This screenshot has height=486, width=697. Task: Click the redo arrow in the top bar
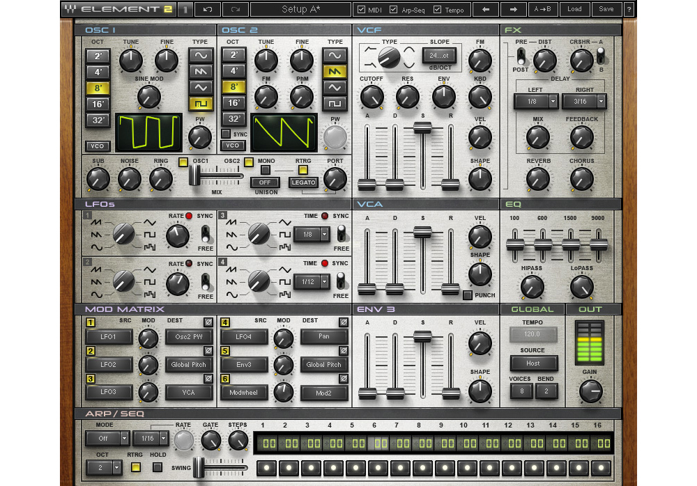click(236, 9)
